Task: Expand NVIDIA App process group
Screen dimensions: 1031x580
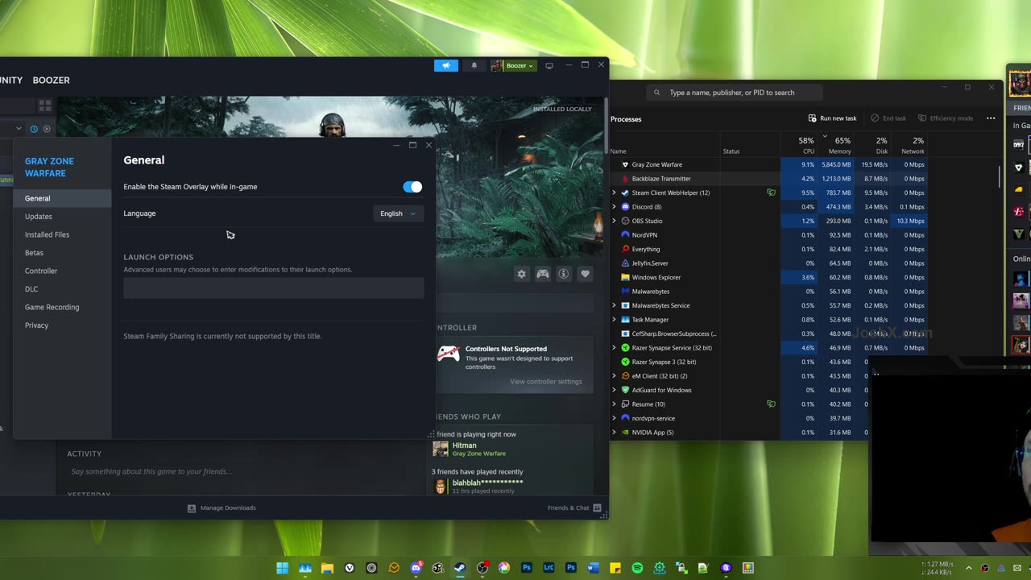Action: (x=614, y=433)
